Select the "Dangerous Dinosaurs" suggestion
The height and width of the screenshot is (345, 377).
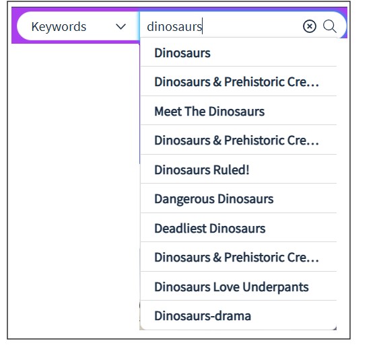(x=238, y=198)
